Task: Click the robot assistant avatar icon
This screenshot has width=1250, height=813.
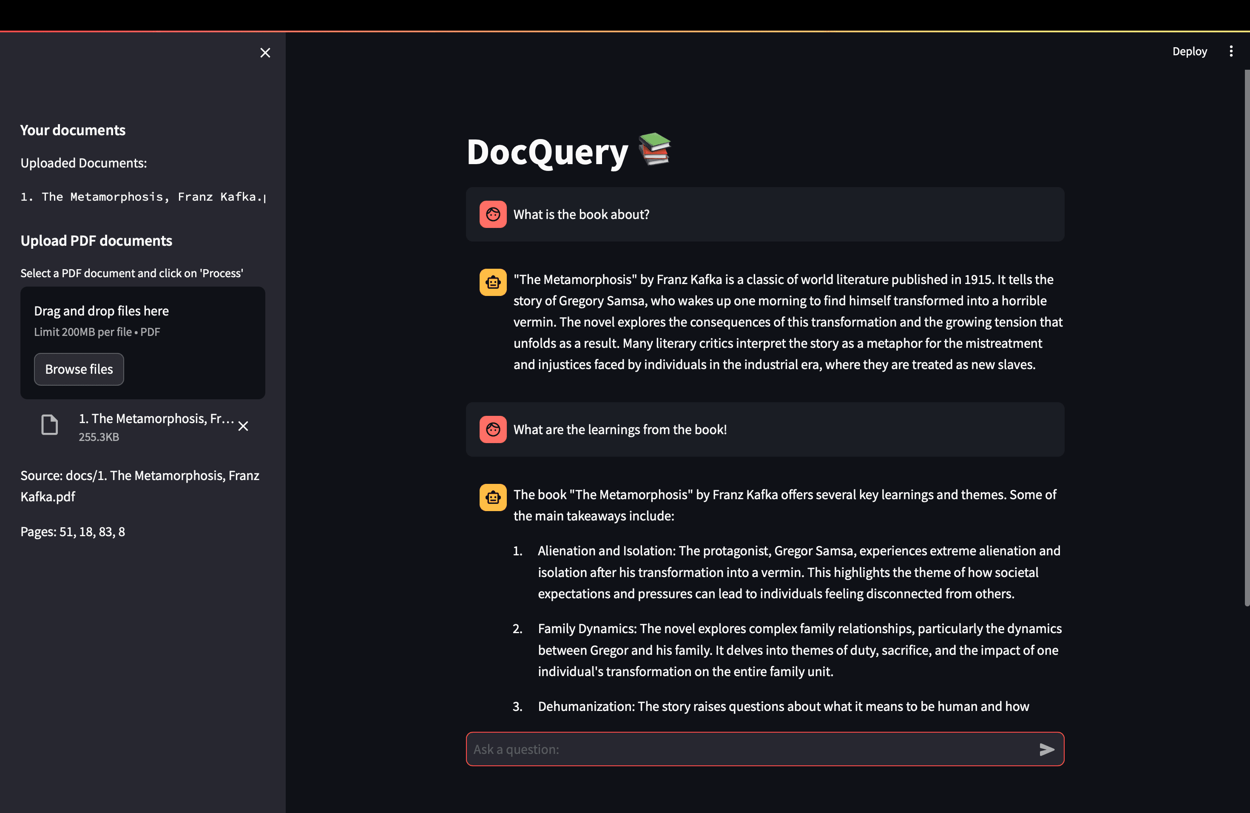Action: [x=493, y=282]
